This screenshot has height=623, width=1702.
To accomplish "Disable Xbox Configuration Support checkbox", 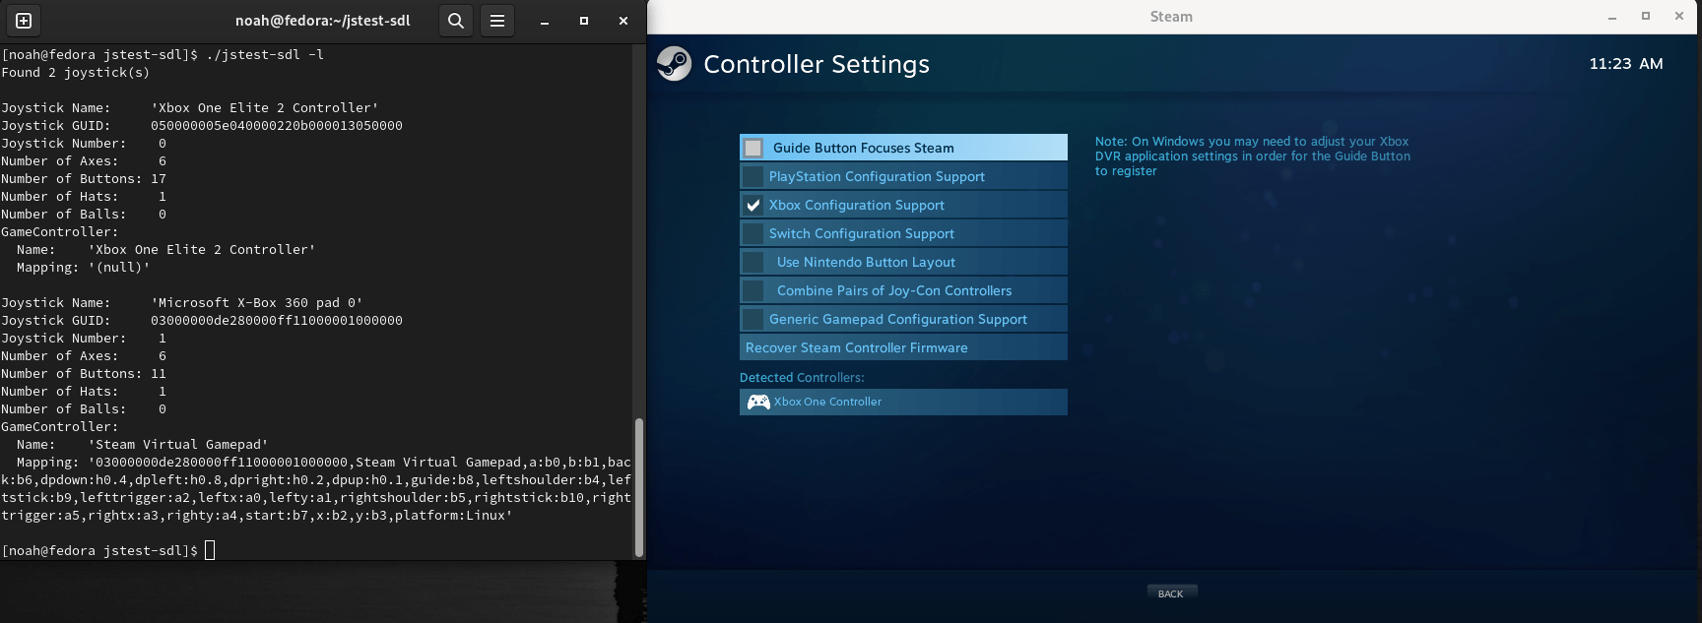I will [753, 205].
